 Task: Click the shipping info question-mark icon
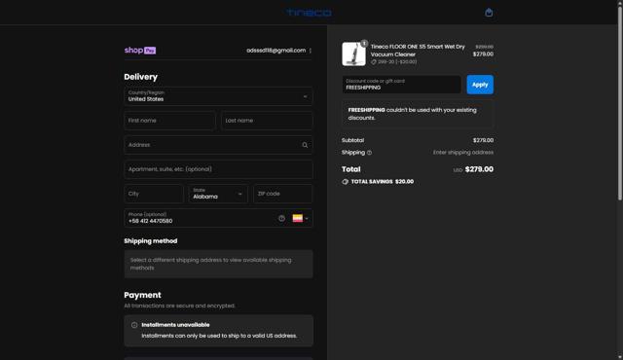(369, 153)
